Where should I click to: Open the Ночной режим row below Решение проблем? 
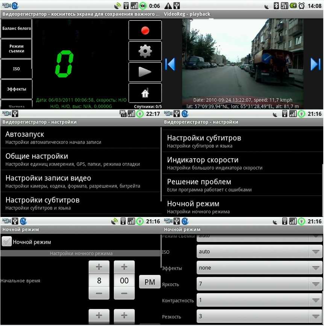242,207
